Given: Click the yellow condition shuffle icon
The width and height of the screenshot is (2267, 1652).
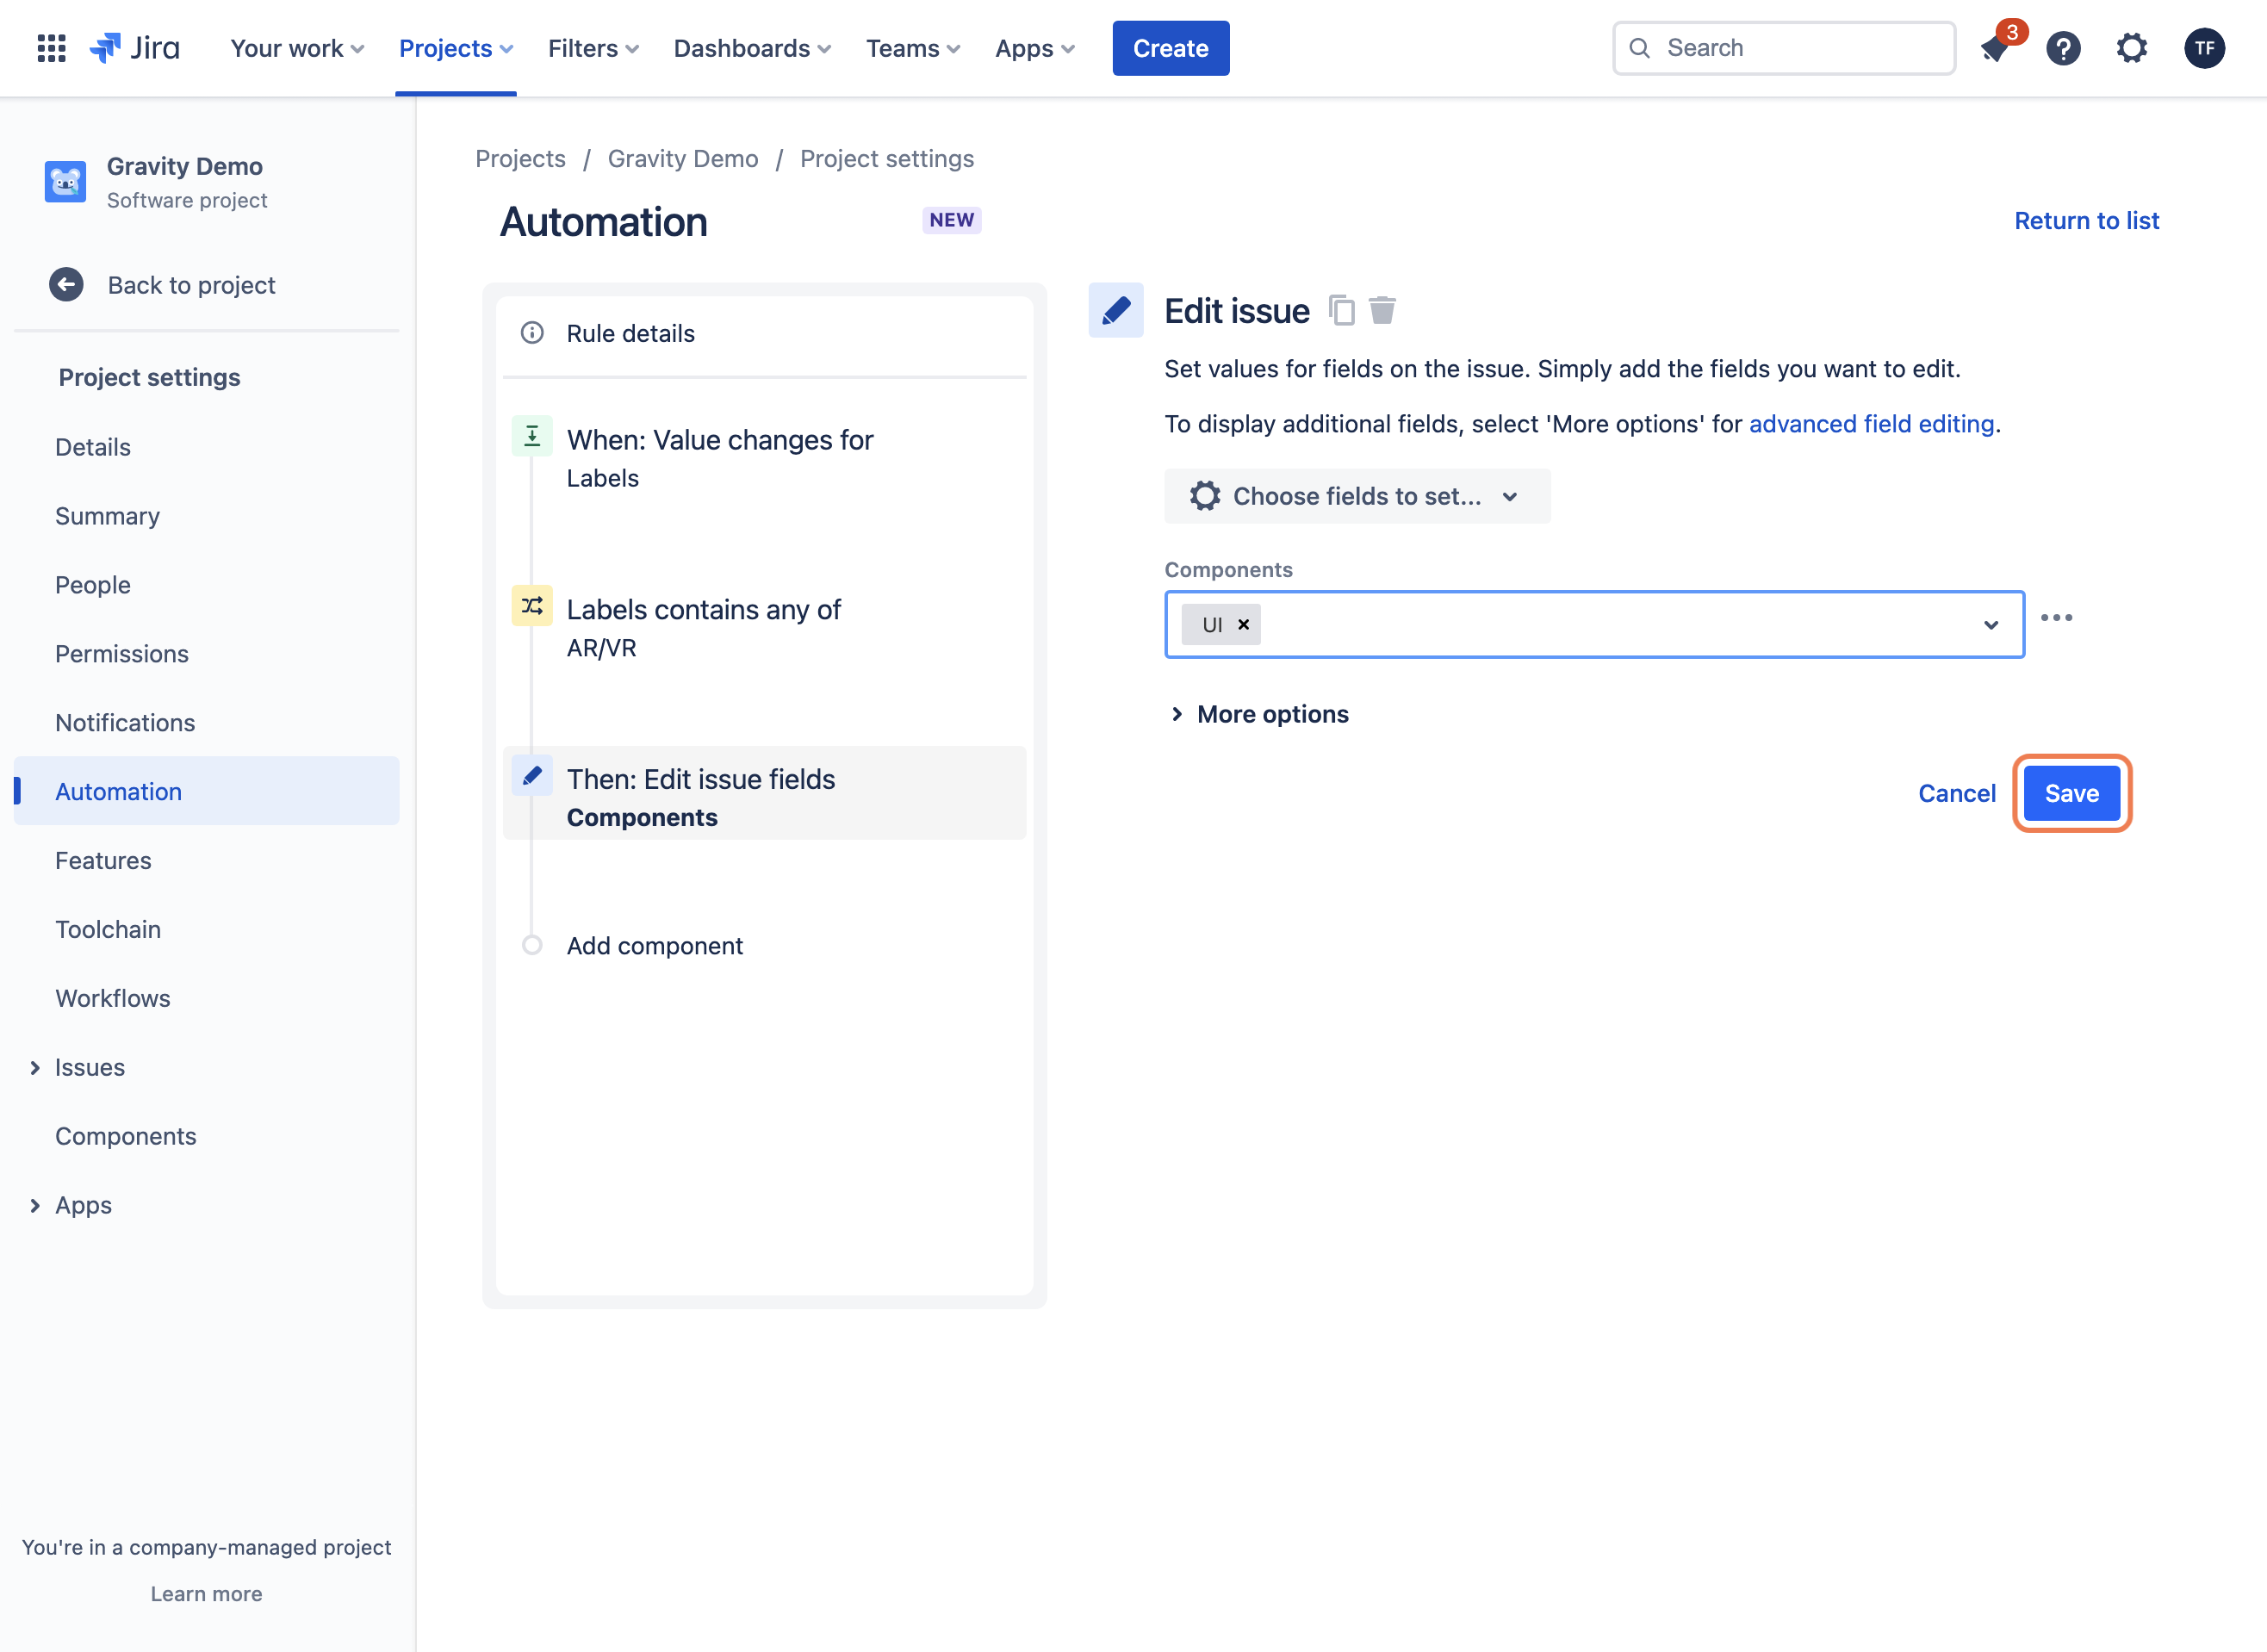Looking at the screenshot, I should (x=532, y=606).
